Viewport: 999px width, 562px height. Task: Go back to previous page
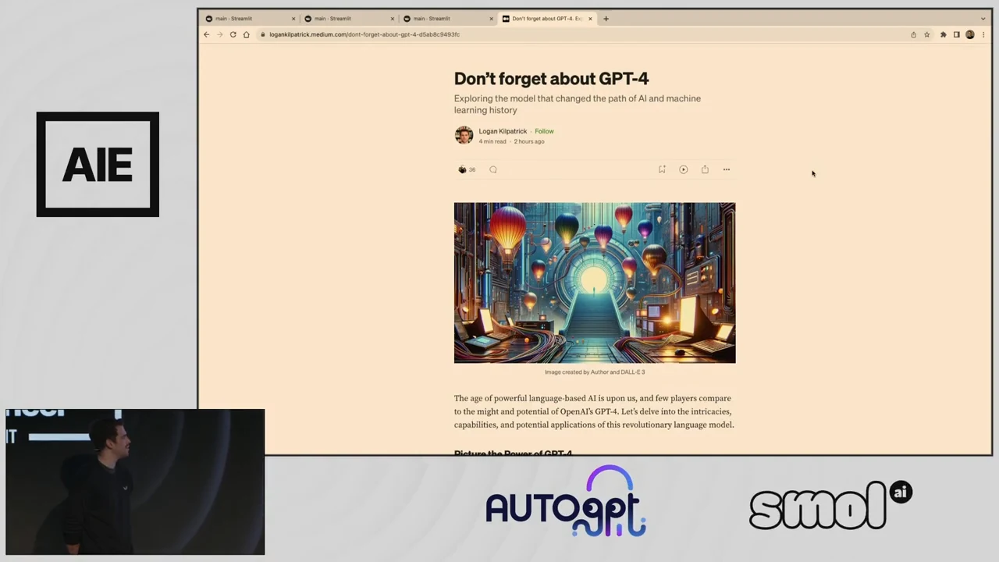pyautogui.click(x=206, y=34)
